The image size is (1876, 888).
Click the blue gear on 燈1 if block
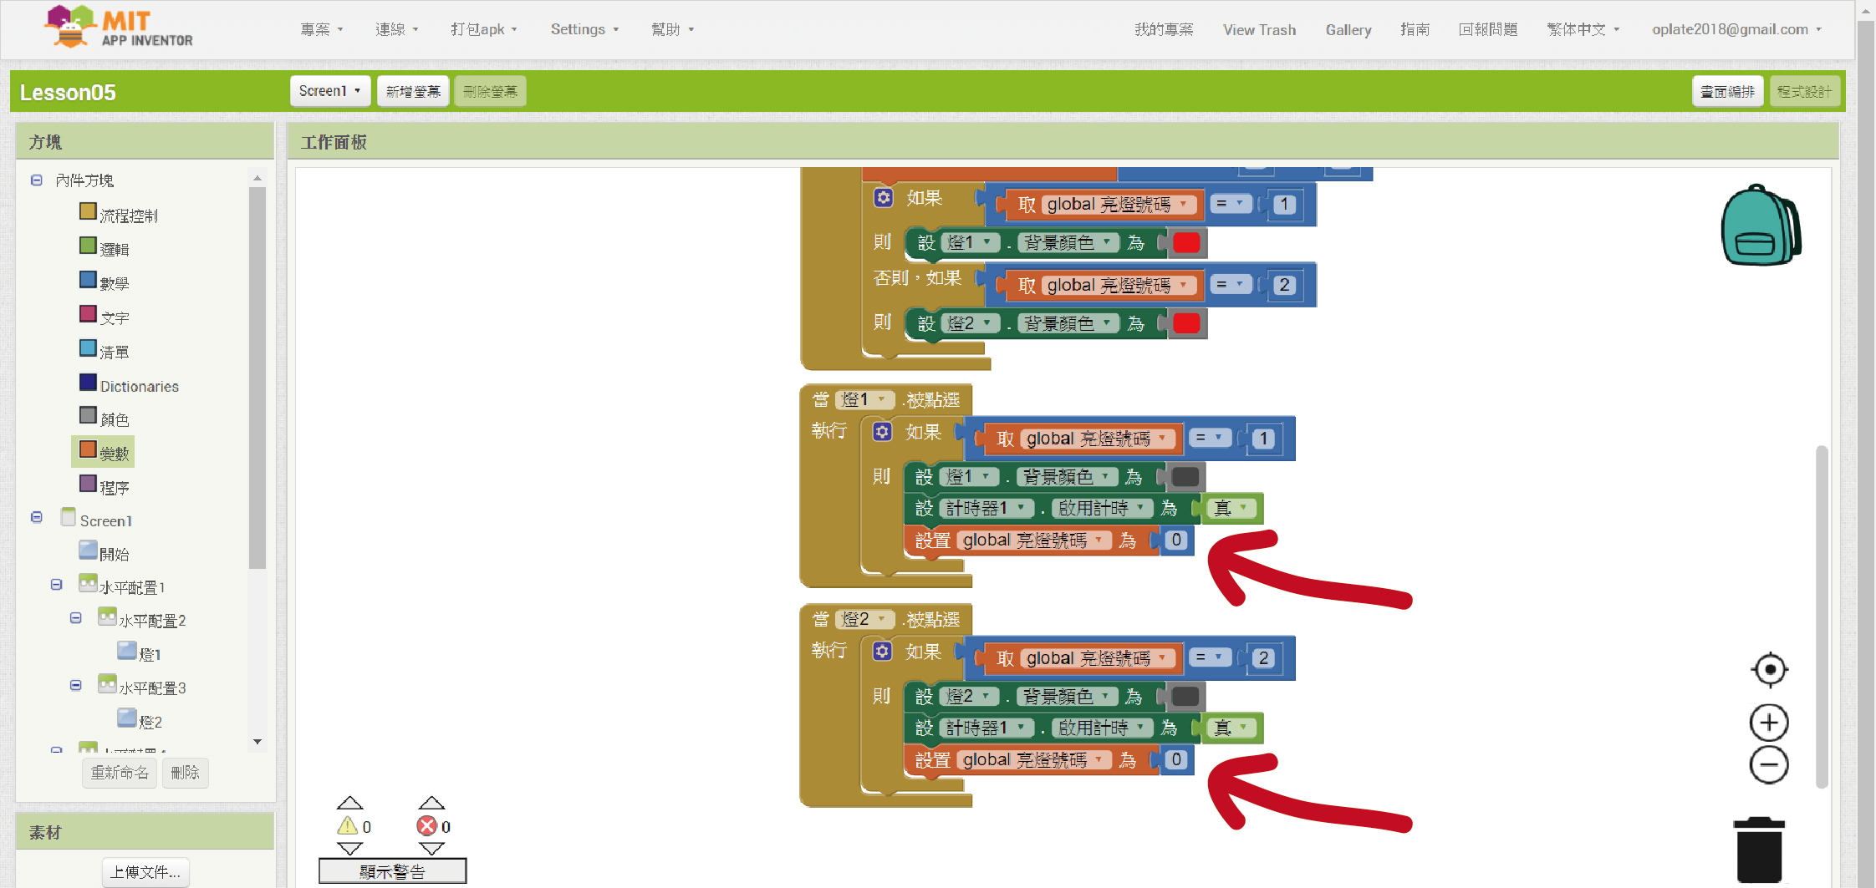882,432
